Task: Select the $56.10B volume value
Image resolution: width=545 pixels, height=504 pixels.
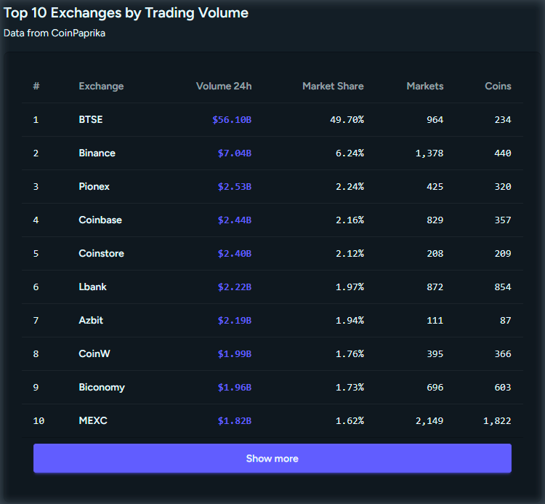Action: pos(232,120)
